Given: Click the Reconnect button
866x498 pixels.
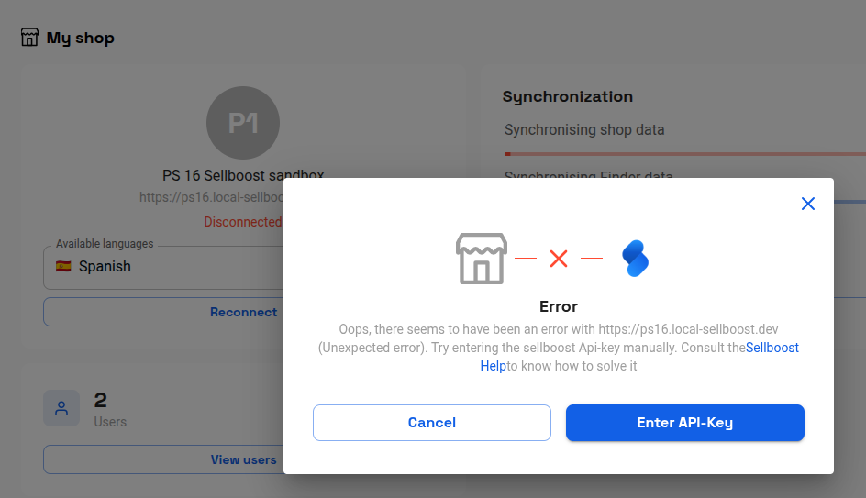Looking at the screenshot, I should 163,312.
